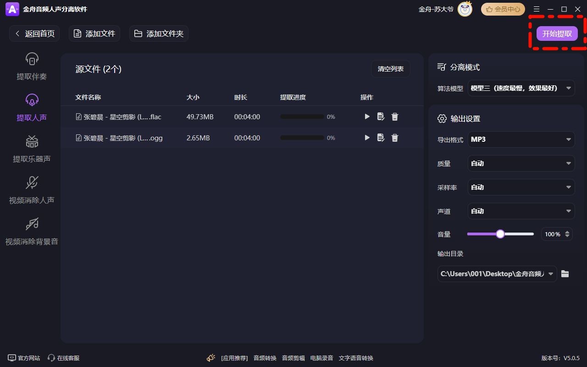Screen dimensions: 587x367
Task: Open the 文字语音转换 recommended app
Action: pos(356,358)
